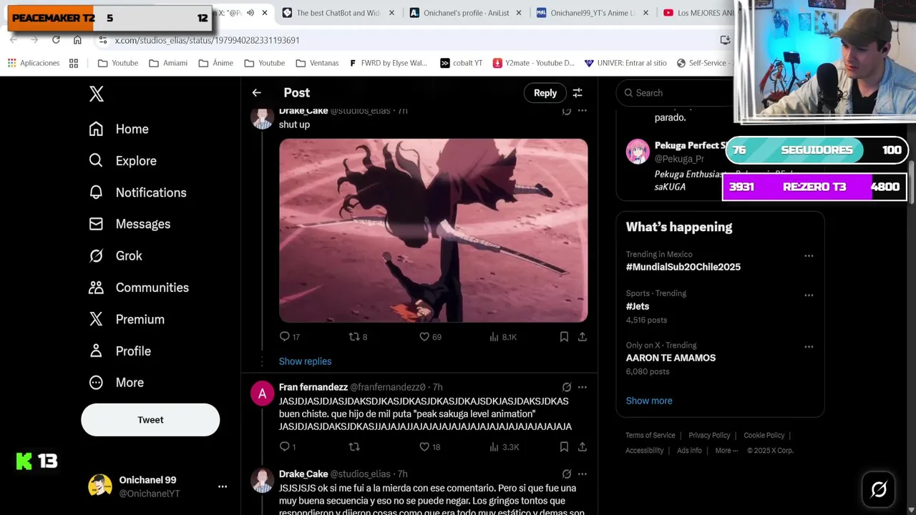
Task: Click the address bar URL
Action: coord(207,40)
